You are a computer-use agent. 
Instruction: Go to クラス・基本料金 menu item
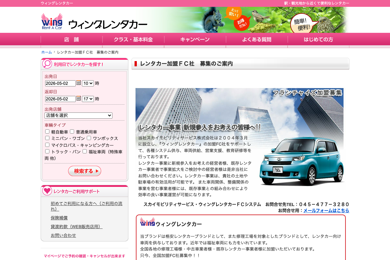tap(133, 40)
